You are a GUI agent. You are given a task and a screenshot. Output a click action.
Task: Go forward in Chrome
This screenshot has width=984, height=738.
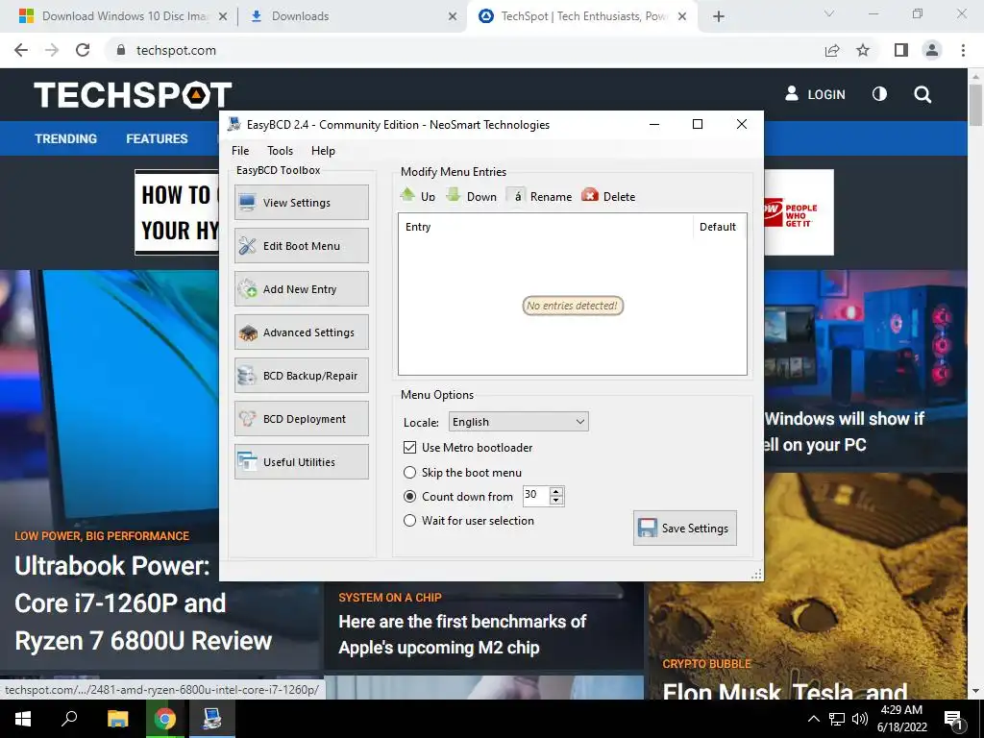click(52, 50)
